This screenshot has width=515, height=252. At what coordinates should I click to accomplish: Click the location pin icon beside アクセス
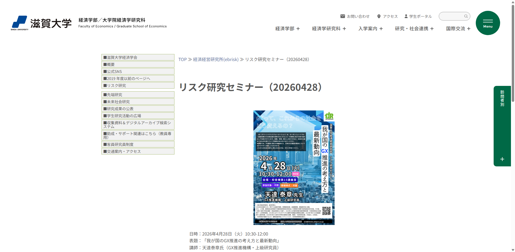[379, 16]
